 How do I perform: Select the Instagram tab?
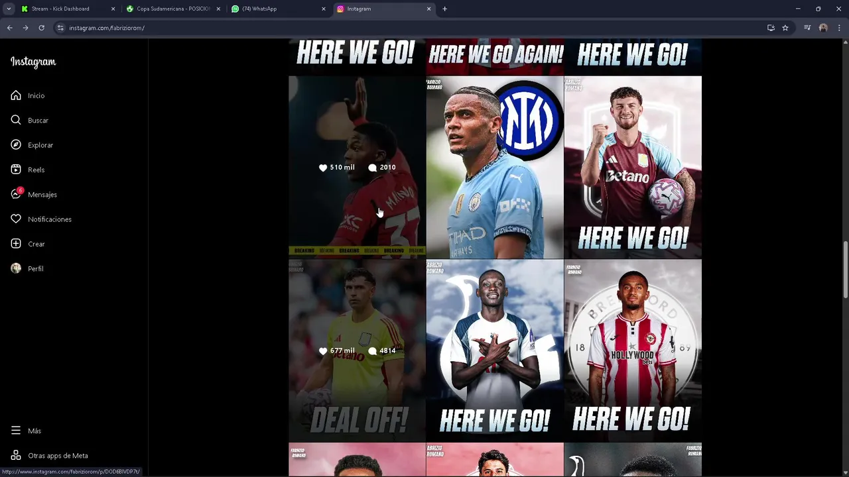pyautogui.click(x=385, y=9)
